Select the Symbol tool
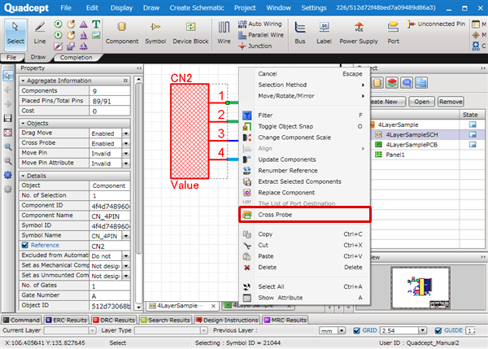Screen dimensions: 488x349 [x=155, y=33]
